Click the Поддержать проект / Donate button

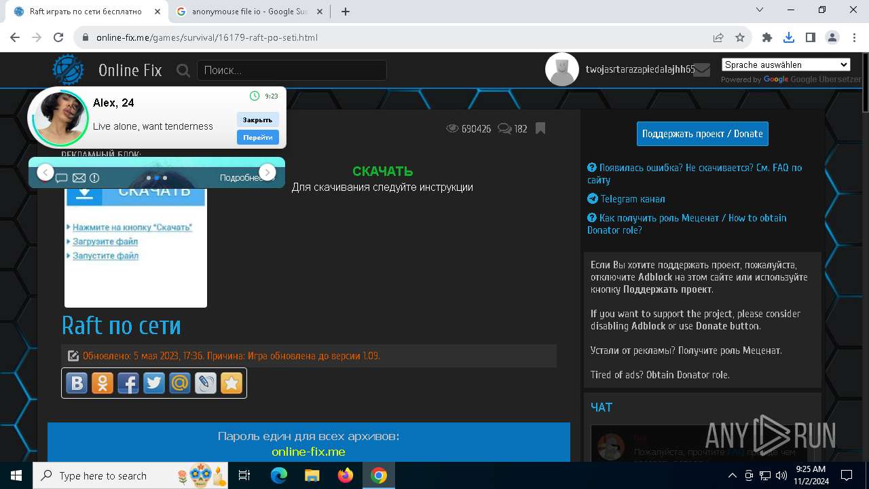pyautogui.click(x=703, y=134)
